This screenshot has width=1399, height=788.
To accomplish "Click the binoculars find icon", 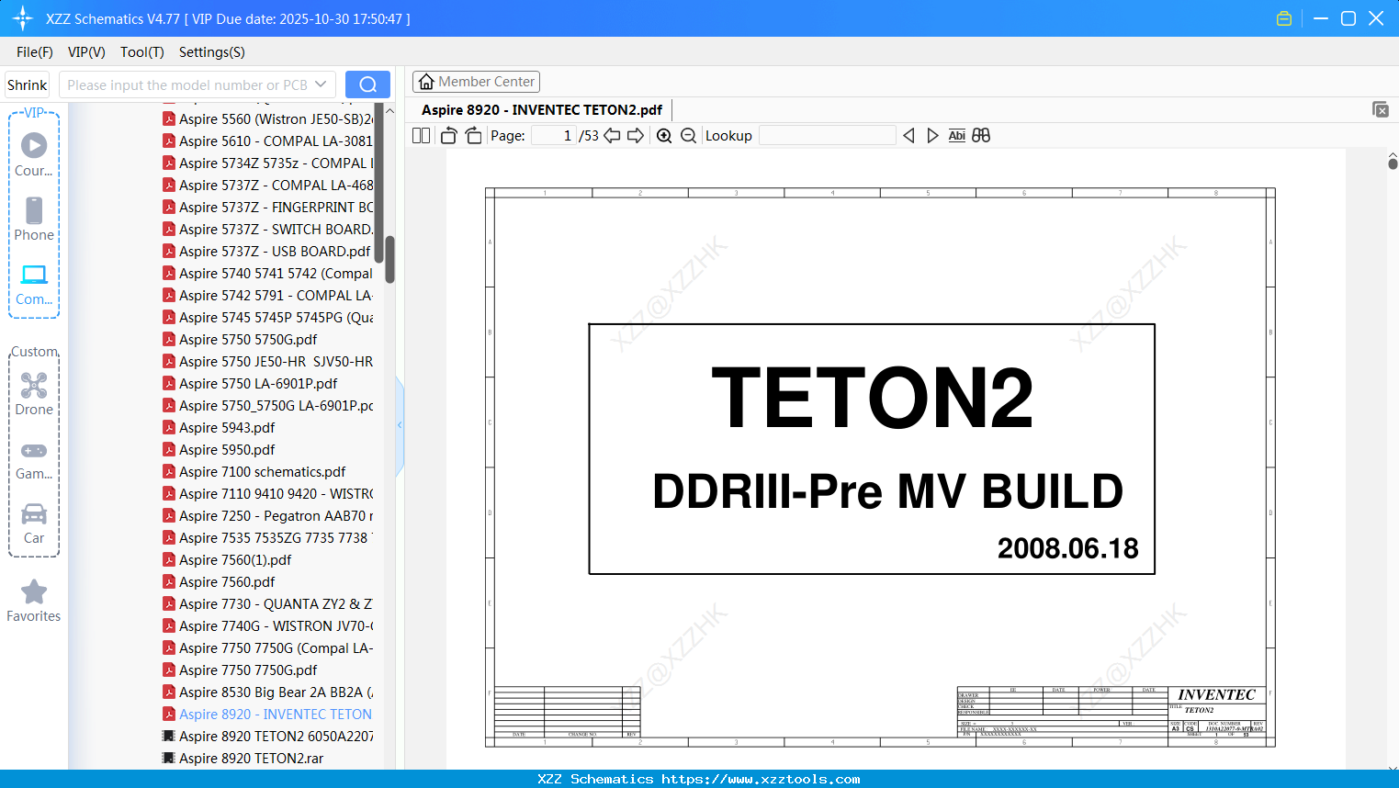I will pos(981,135).
